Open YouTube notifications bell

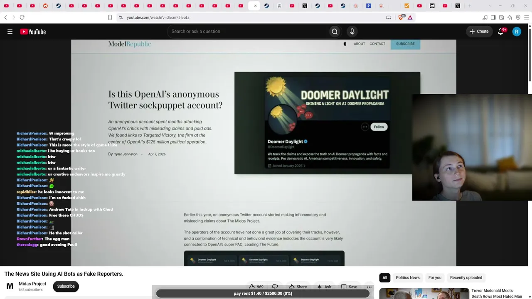[501, 32]
